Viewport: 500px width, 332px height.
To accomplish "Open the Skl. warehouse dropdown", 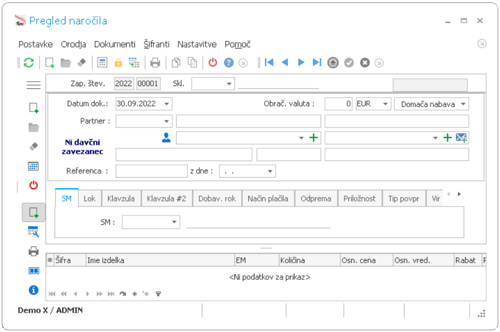I will click(229, 84).
